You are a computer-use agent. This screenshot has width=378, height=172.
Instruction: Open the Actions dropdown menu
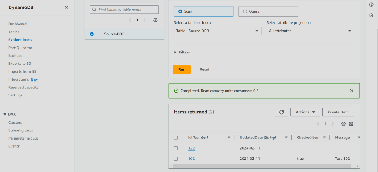[305, 112]
